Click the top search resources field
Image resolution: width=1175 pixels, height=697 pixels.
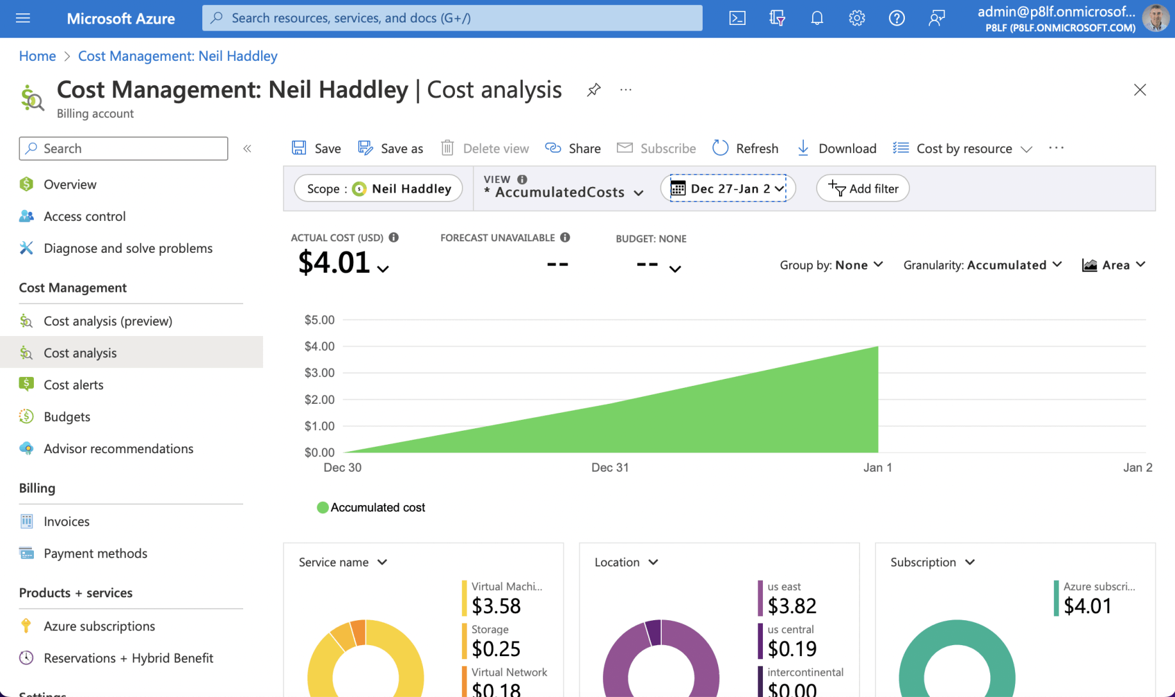coord(452,18)
